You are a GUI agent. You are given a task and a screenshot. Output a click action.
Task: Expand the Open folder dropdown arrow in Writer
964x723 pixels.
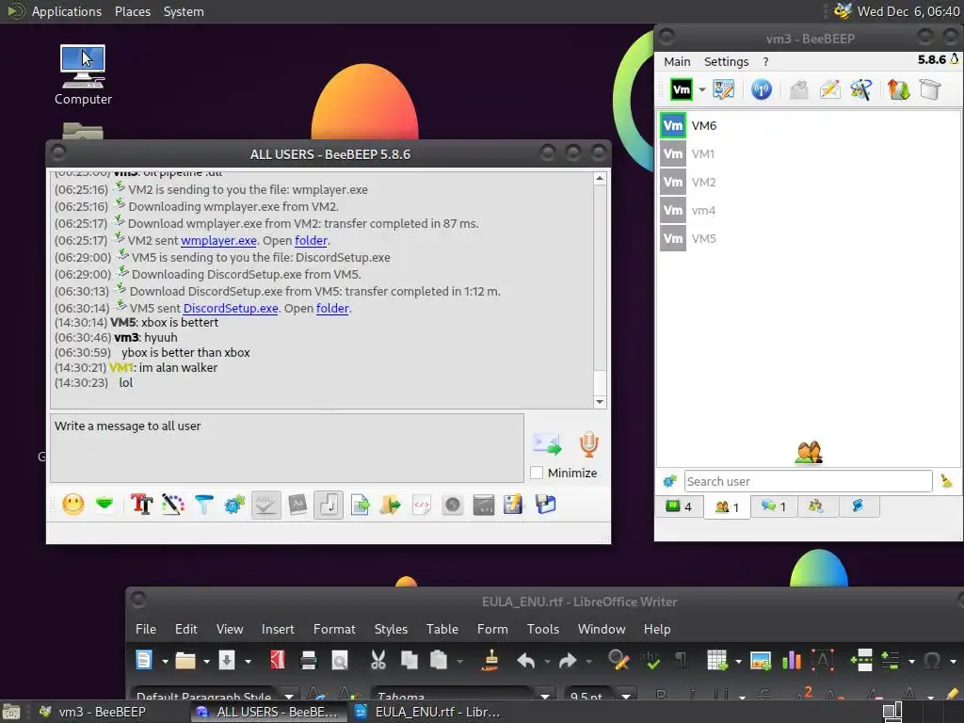[x=206, y=662]
